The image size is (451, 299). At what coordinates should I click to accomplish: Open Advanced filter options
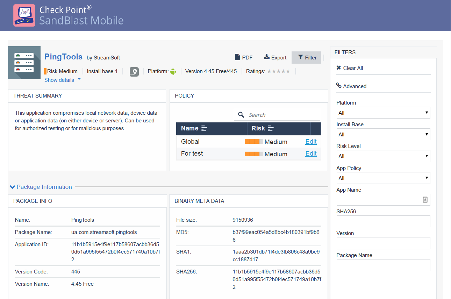point(351,86)
